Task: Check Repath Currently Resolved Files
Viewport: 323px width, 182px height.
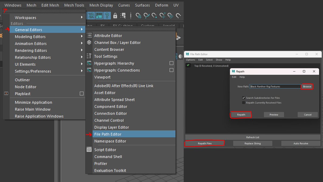Action: pos(244,103)
